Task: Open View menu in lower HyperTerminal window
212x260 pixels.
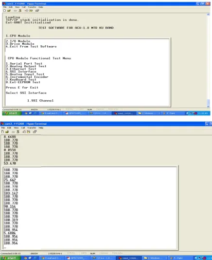Action: (x=16, y=128)
